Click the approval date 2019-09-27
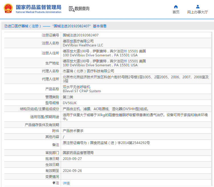 pyautogui.click(x=72, y=159)
